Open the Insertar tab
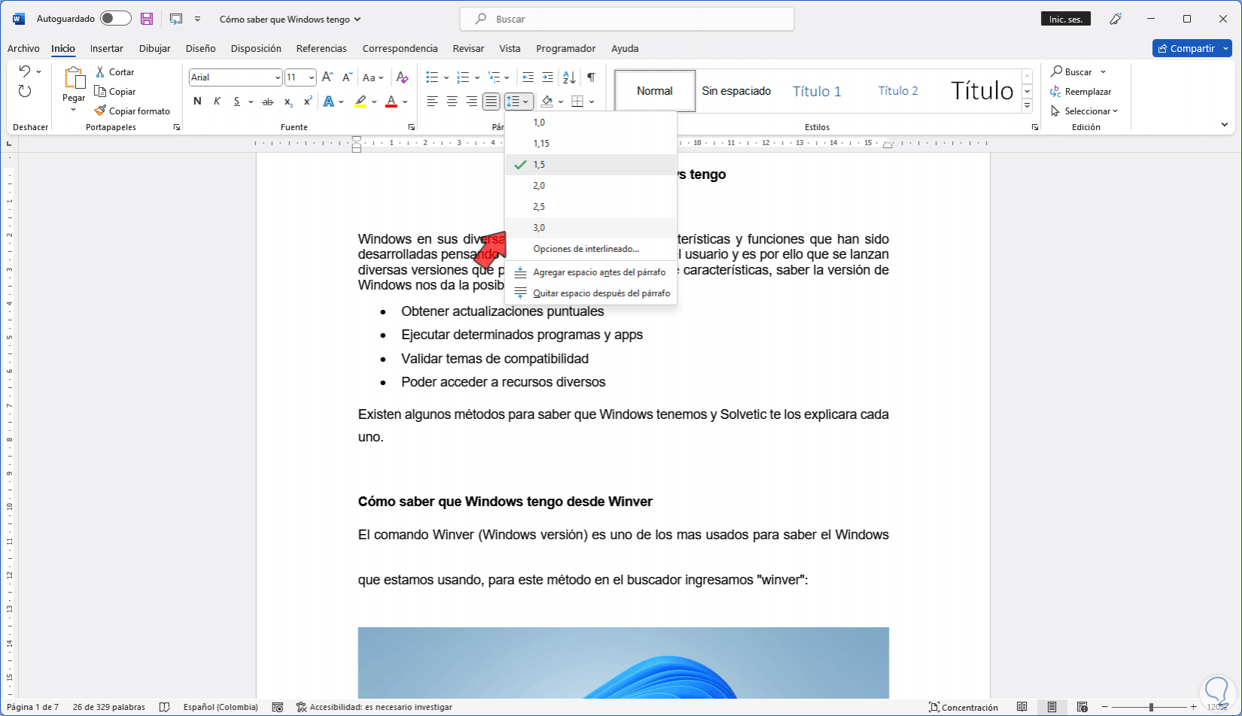Image resolution: width=1242 pixels, height=716 pixels. coord(107,48)
